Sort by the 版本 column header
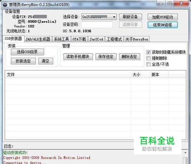This screenshot has width=191, height=164. click(159, 74)
